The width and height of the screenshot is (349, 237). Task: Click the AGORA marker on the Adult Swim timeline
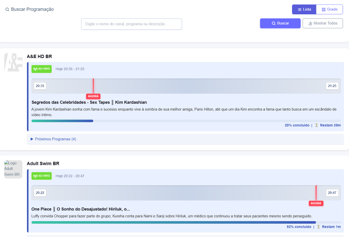[x=316, y=203]
